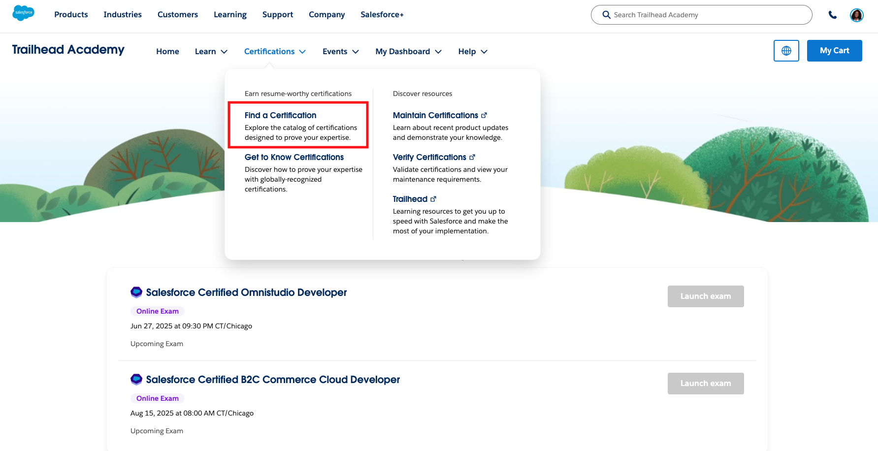878x451 pixels.
Task: Click the globe language selector button
Action: point(786,51)
